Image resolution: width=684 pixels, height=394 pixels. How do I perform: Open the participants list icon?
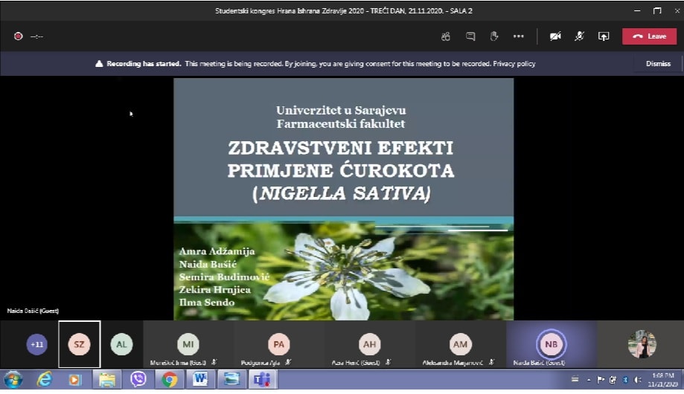[x=446, y=36]
